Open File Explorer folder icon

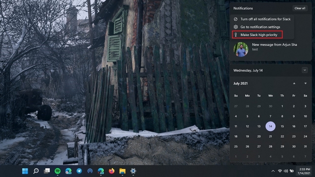click(x=123, y=171)
